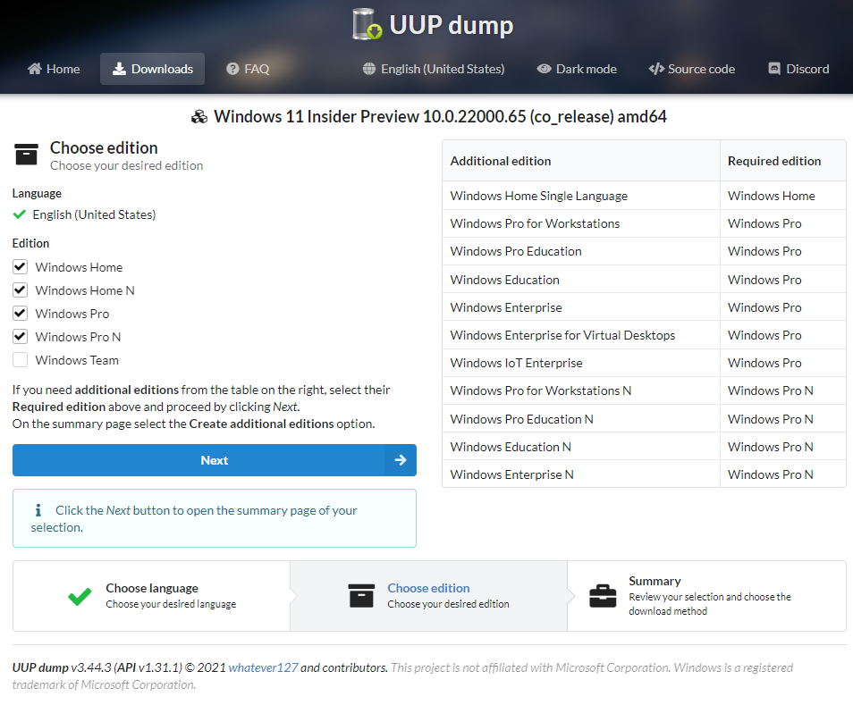Click Windows Pro Education cell
Viewport: 853px width, 705px height.
tap(581, 251)
